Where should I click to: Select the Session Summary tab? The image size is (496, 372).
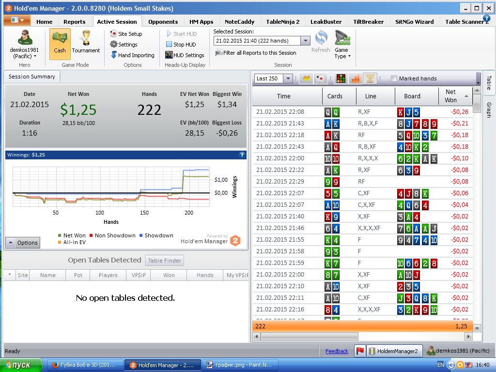(31, 77)
